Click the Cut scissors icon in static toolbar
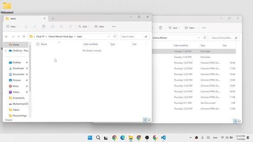The width and height of the screenshot is (253, 142). 26,26
